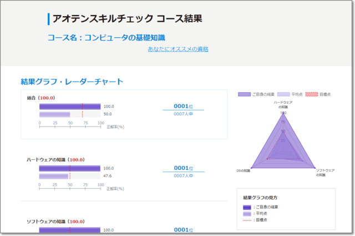
Task: Toggle the 平均点 legend item above radar chart
Action: click(x=283, y=94)
